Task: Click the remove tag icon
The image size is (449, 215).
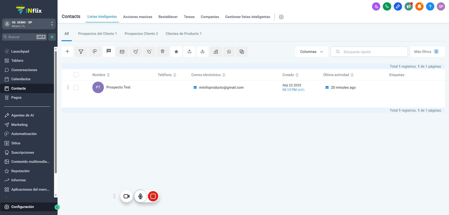Action: coord(149,52)
